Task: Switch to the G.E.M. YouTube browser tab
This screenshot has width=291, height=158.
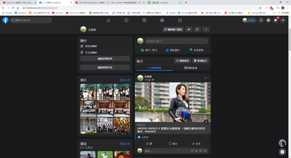Action: point(19,2)
